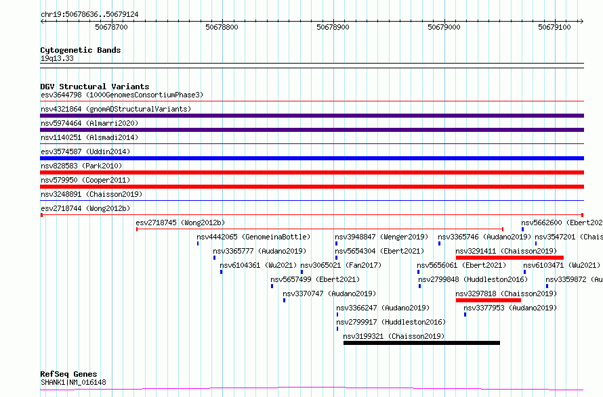Open the nsv3199321 (Chaisson2019) label

click(394, 336)
